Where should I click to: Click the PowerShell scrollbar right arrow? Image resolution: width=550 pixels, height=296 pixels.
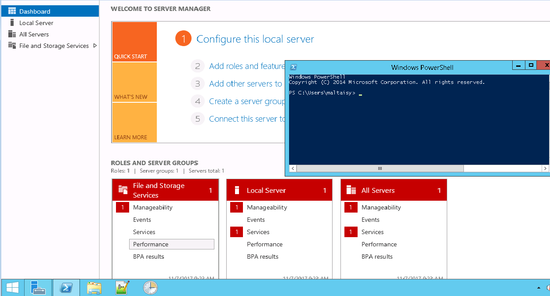[545, 169]
